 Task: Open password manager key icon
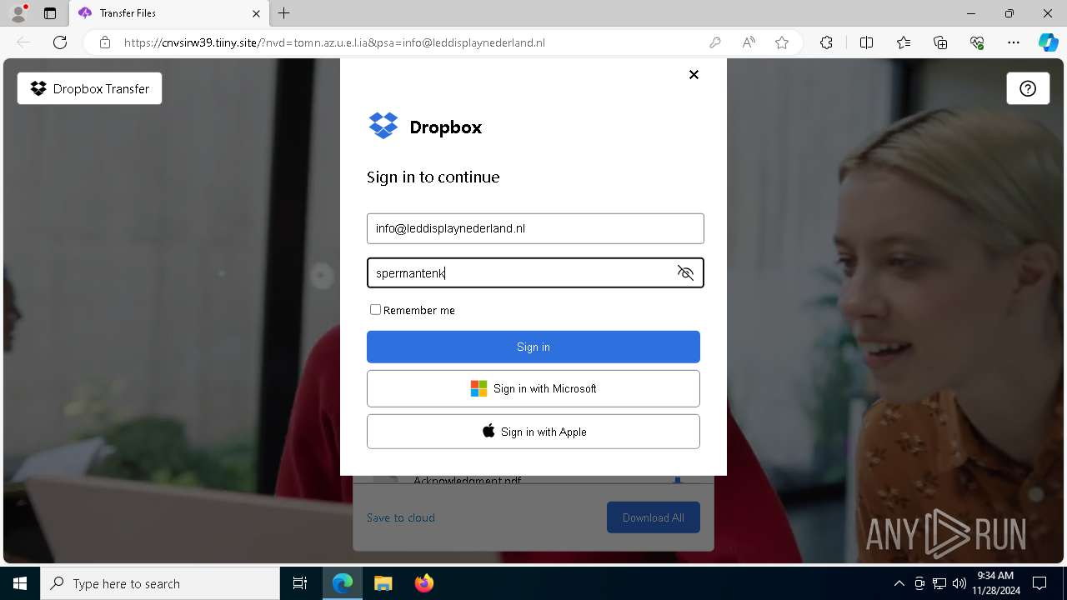click(x=714, y=42)
